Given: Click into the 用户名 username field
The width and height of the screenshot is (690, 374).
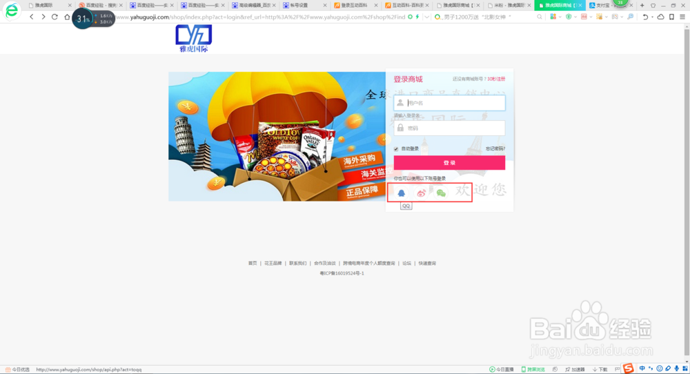Looking at the screenshot, I should [449, 103].
